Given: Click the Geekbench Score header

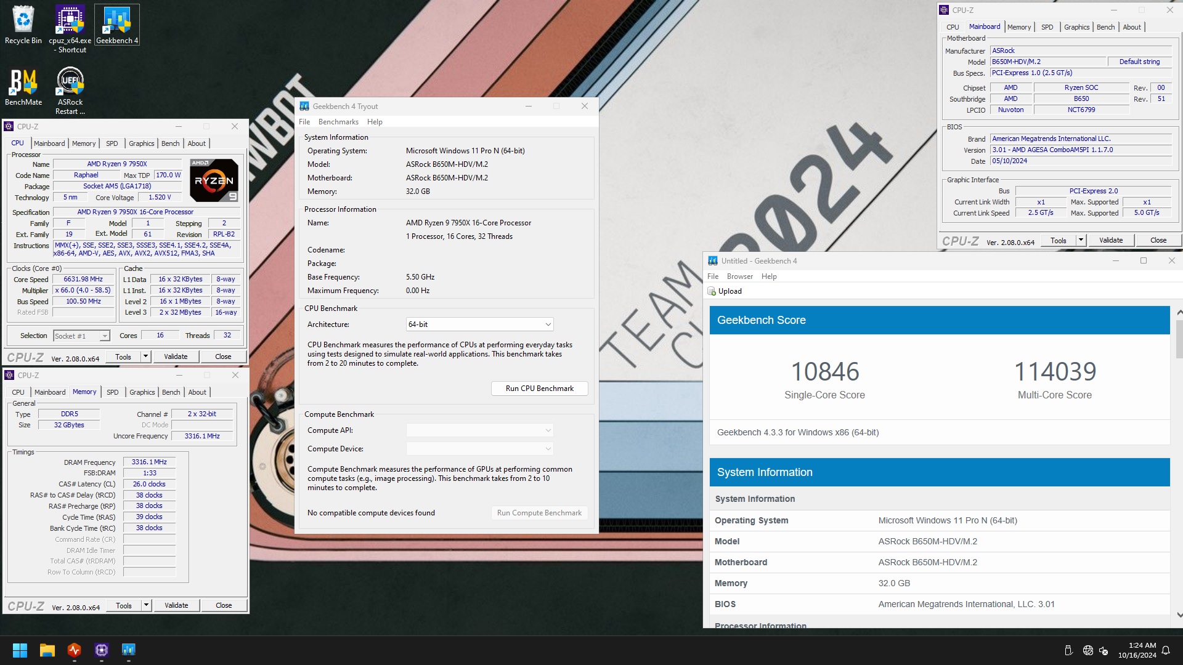Looking at the screenshot, I should [x=940, y=320].
